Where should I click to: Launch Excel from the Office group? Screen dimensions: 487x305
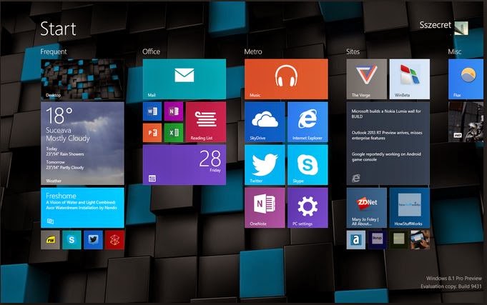click(x=174, y=133)
